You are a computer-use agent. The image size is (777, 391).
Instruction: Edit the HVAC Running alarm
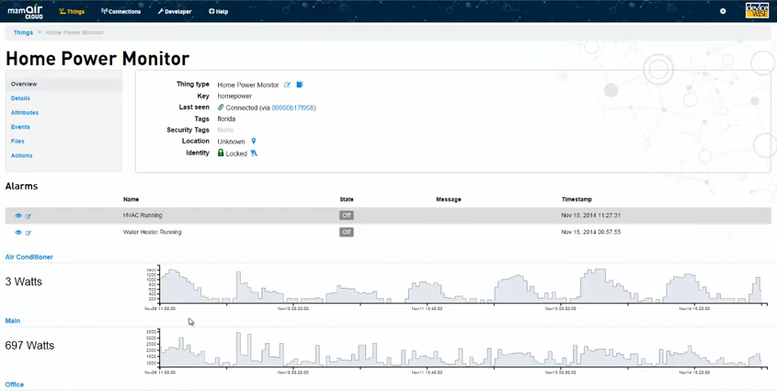click(x=29, y=216)
